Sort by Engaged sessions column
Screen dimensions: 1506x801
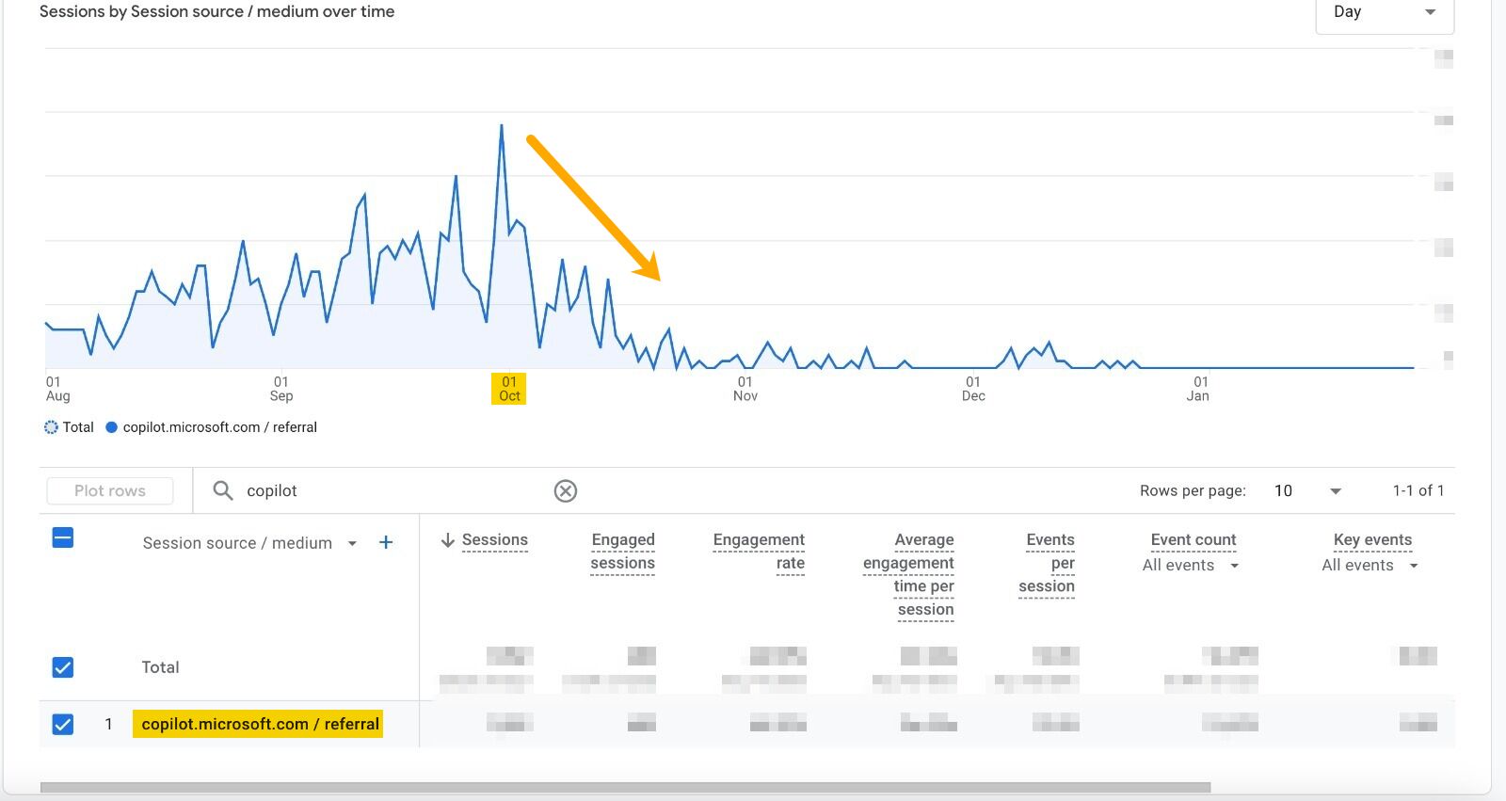pos(622,551)
